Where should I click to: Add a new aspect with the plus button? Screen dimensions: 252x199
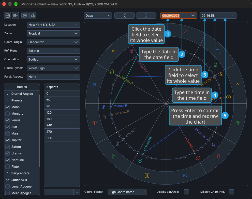(77, 192)
